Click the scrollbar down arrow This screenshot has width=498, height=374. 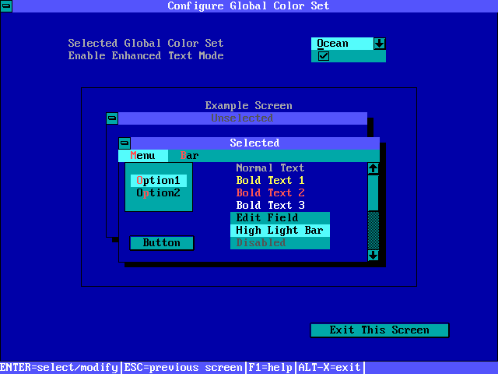tap(373, 255)
